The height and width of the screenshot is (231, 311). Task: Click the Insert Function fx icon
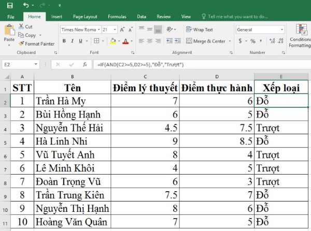(85, 65)
